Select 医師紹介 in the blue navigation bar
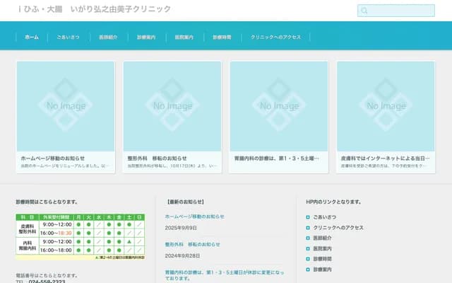452x283 pixels. coord(108,37)
